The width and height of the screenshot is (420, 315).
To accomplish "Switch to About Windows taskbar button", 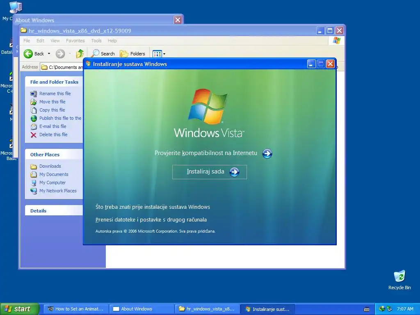I will (142, 309).
